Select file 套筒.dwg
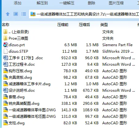Screen dimensions: 139x128 pyautogui.click(x=17, y=97)
